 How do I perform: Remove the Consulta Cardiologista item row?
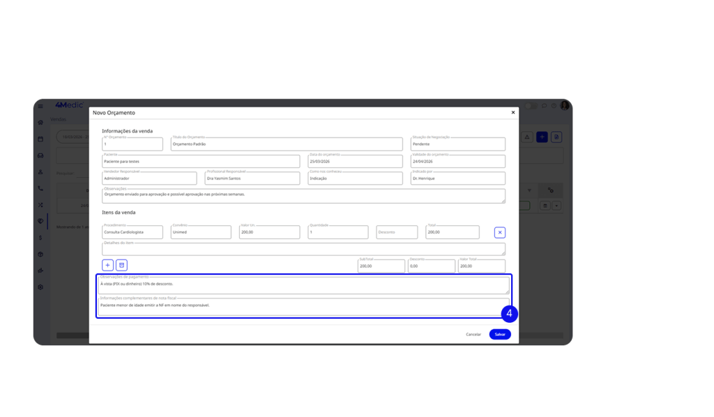pyautogui.click(x=500, y=232)
